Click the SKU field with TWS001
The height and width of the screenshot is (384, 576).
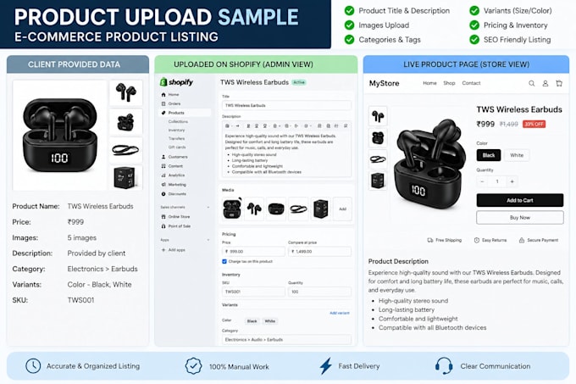[253, 292]
